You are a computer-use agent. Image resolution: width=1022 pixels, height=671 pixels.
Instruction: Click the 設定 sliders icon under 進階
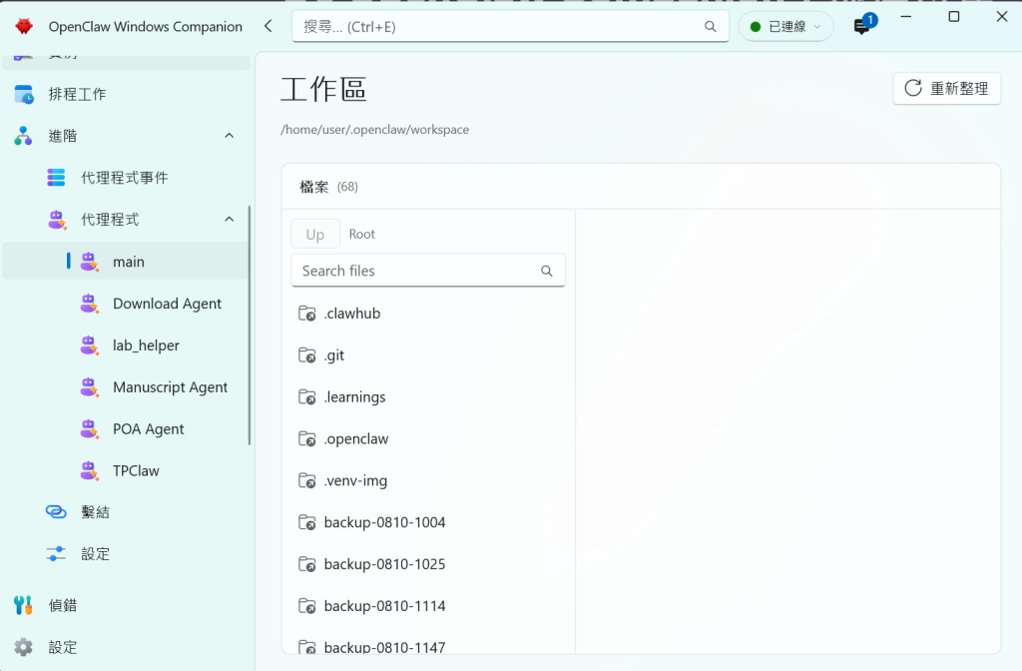click(x=56, y=553)
